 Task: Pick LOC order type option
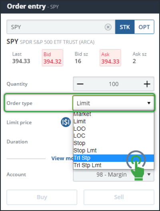click(x=114, y=136)
